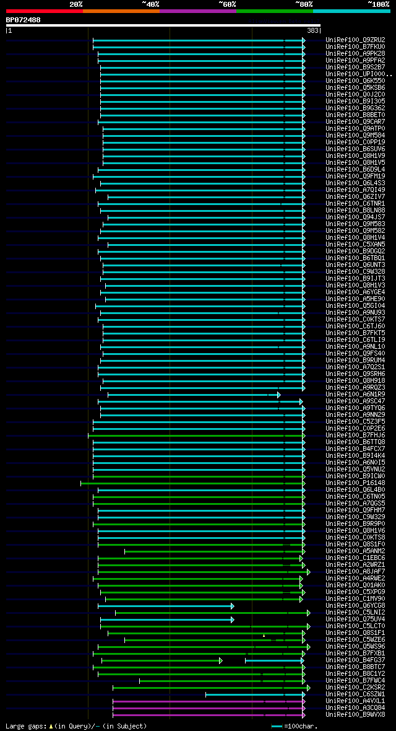
Task: Select hit label UniRef100_C2KSR2
Action: coord(355,687)
